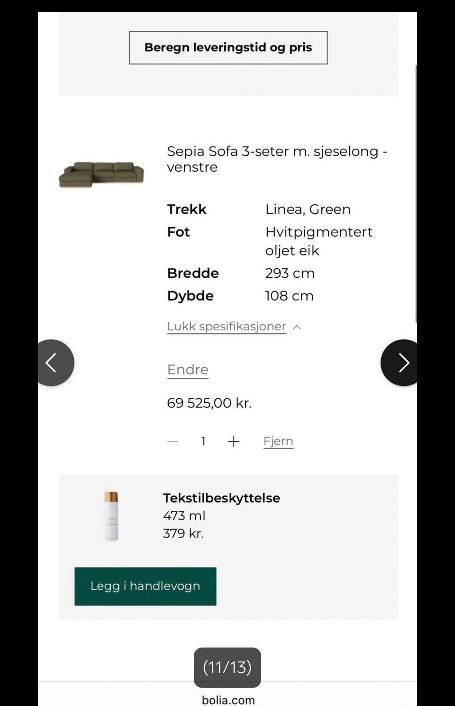Viewport: 455px width, 706px height.
Task: Click the Endre link
Action: point(188,370)
